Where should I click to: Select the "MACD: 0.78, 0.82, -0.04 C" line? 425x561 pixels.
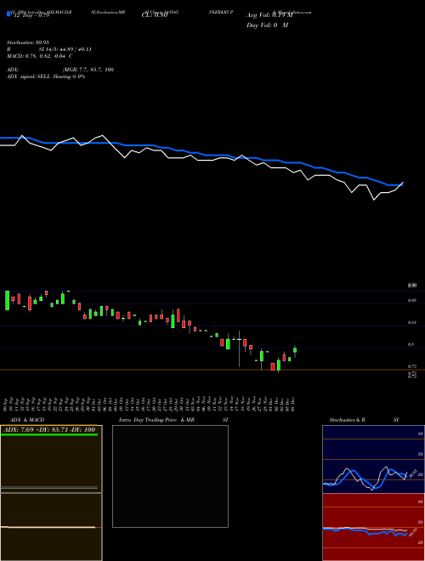click(x=40, y=56)
